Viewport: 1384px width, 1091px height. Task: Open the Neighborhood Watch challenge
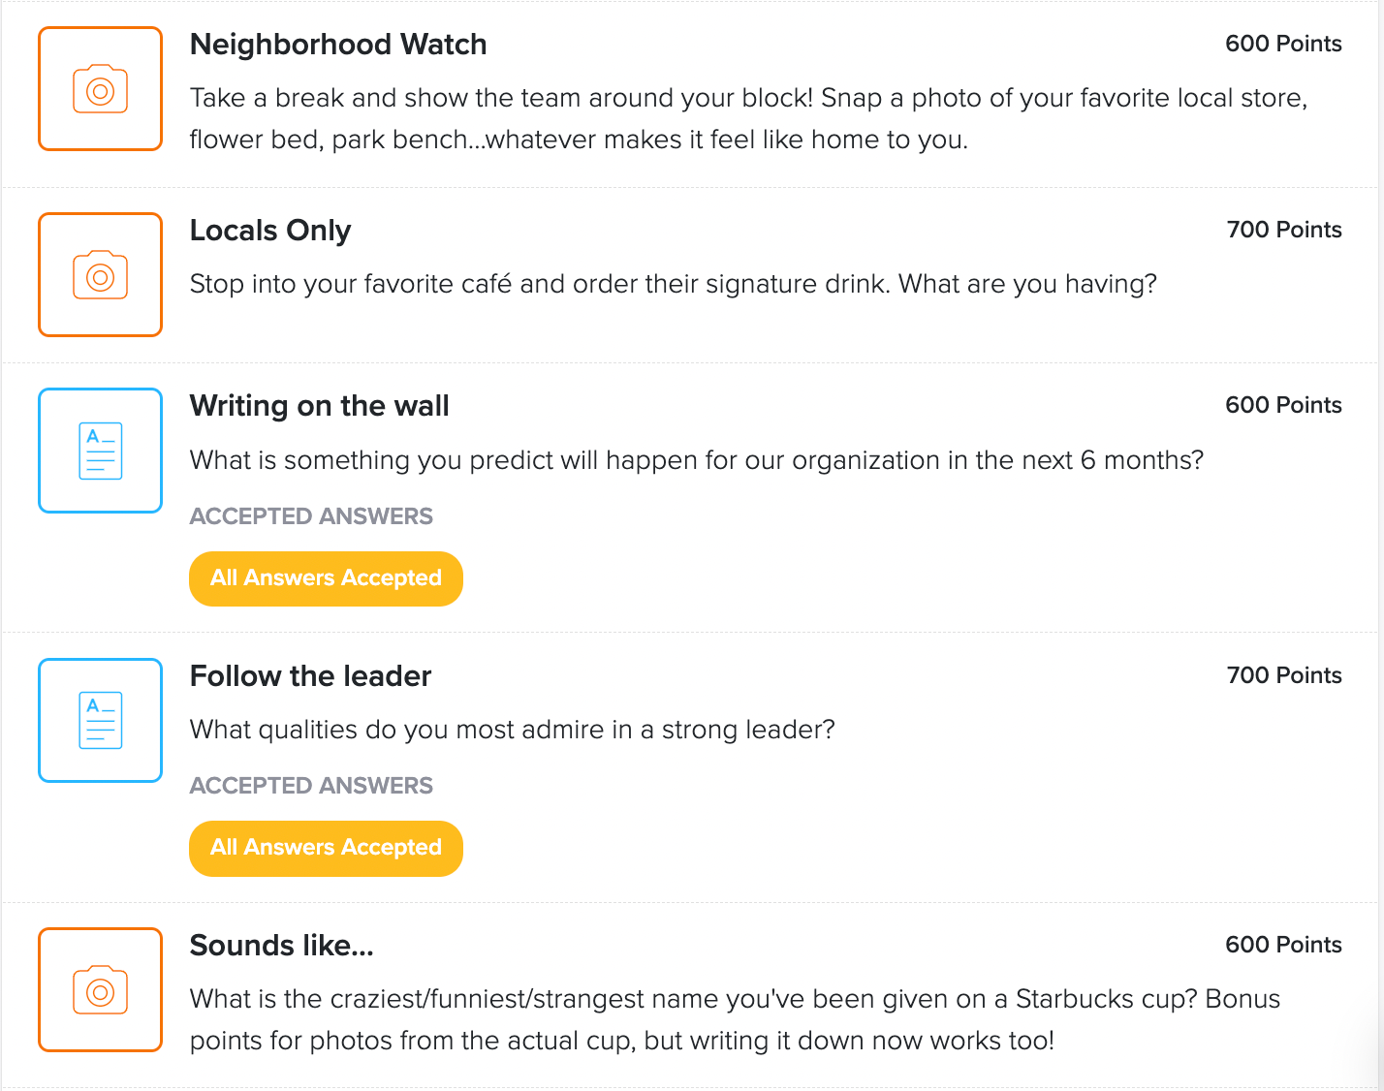pos(338,45)
